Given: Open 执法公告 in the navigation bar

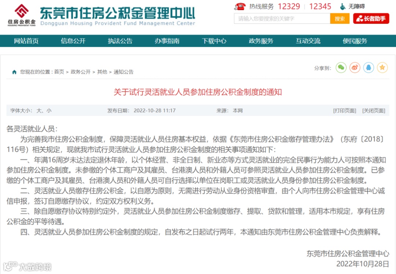Looking at the screenshot, I should click(120, 41).
